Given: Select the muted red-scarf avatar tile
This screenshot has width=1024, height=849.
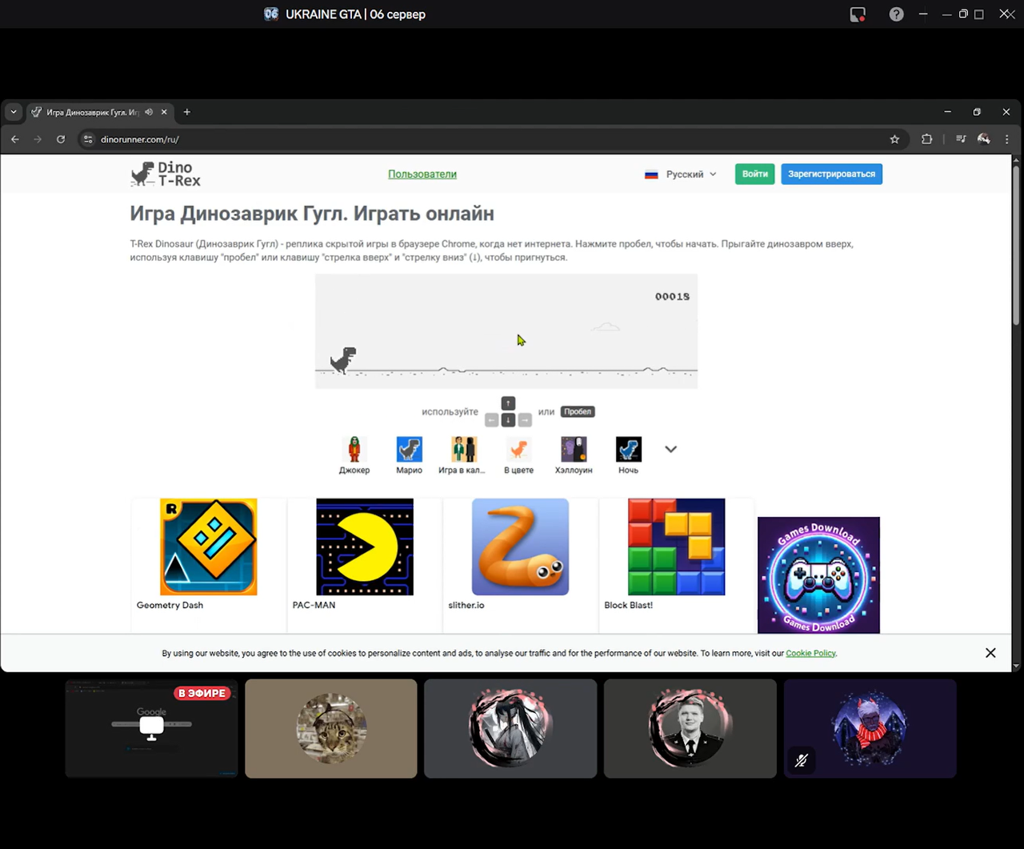Looking at the screenshot, I should click(x=870, y=728).
